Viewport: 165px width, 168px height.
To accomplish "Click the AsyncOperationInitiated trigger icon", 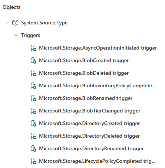I will (33, 48).
